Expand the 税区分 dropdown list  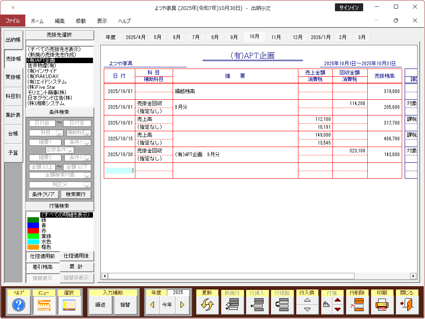coord(87,185)
